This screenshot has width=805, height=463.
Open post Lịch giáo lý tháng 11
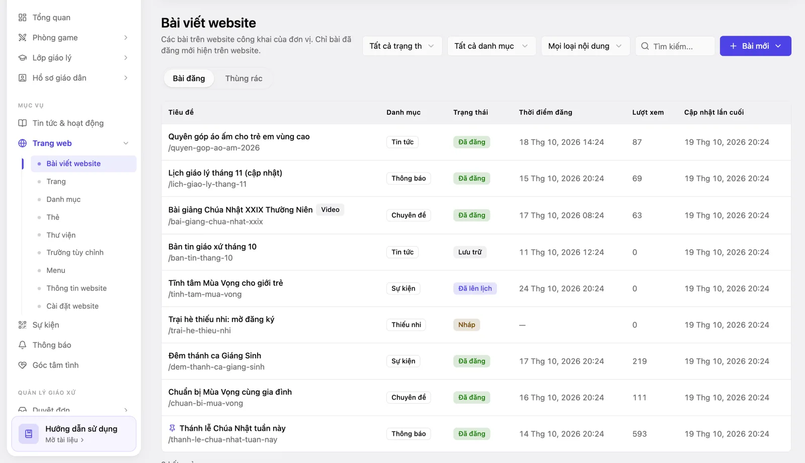(225, 173)
